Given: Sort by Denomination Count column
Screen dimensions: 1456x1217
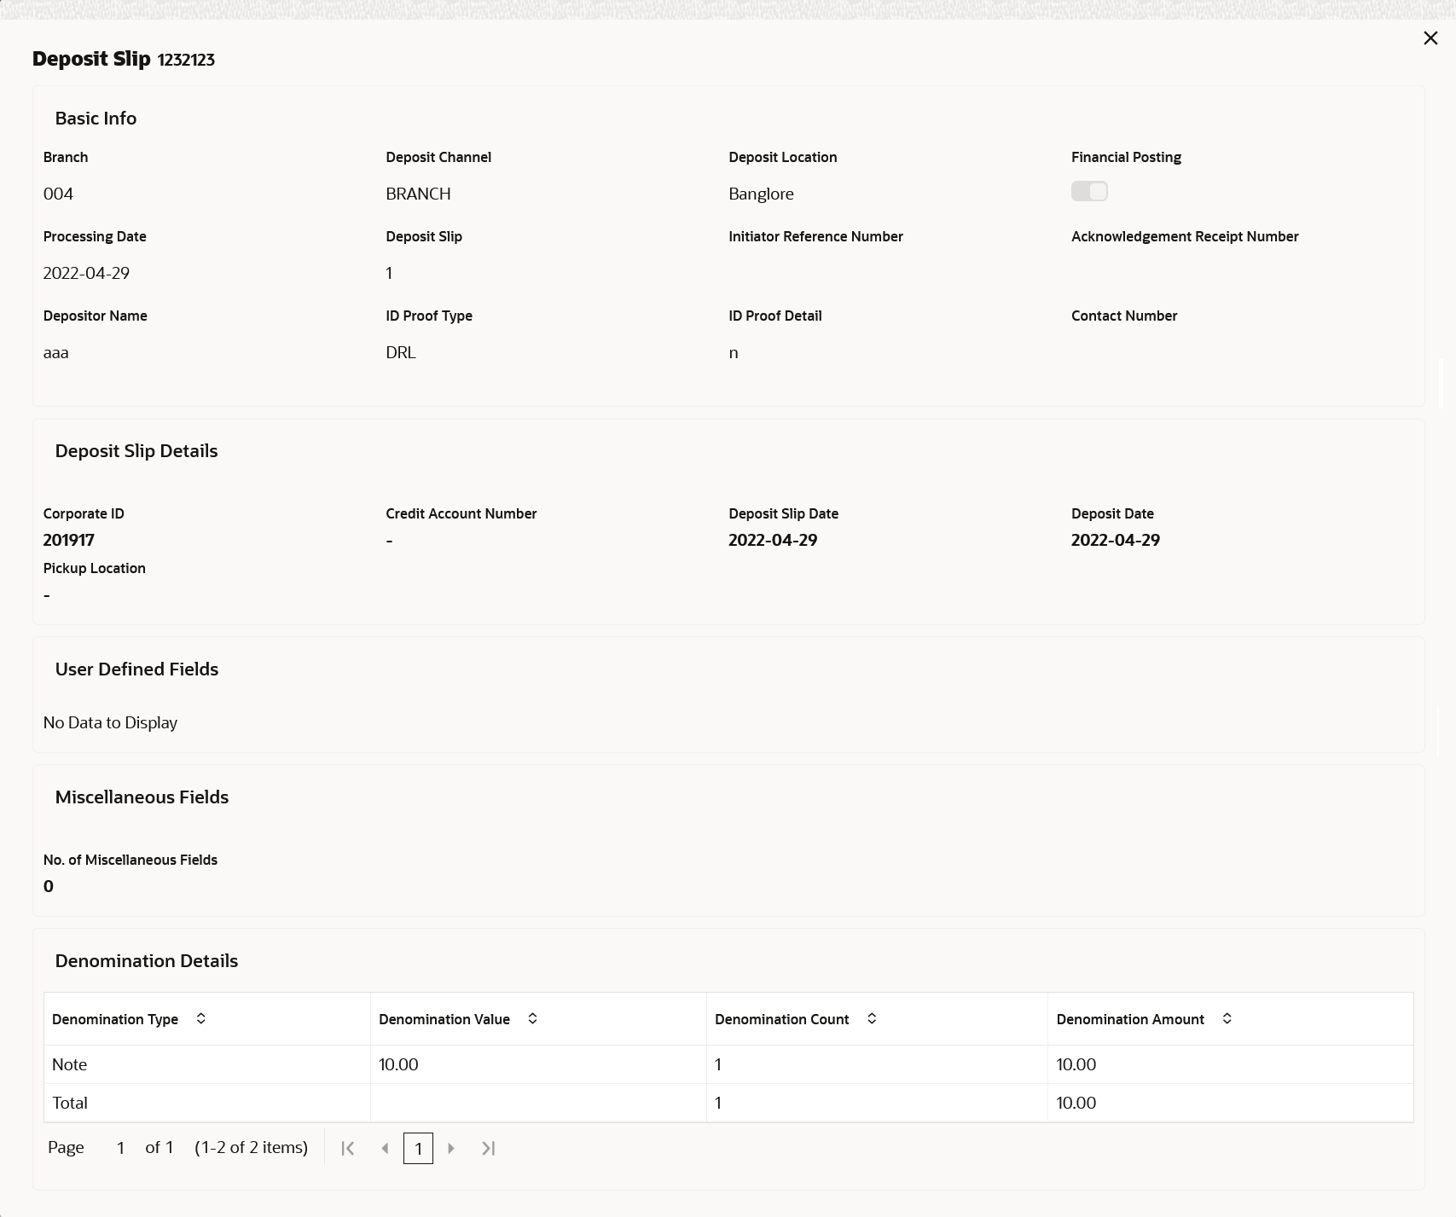Looking at the screenshot, I should [x=872, y=1018].
